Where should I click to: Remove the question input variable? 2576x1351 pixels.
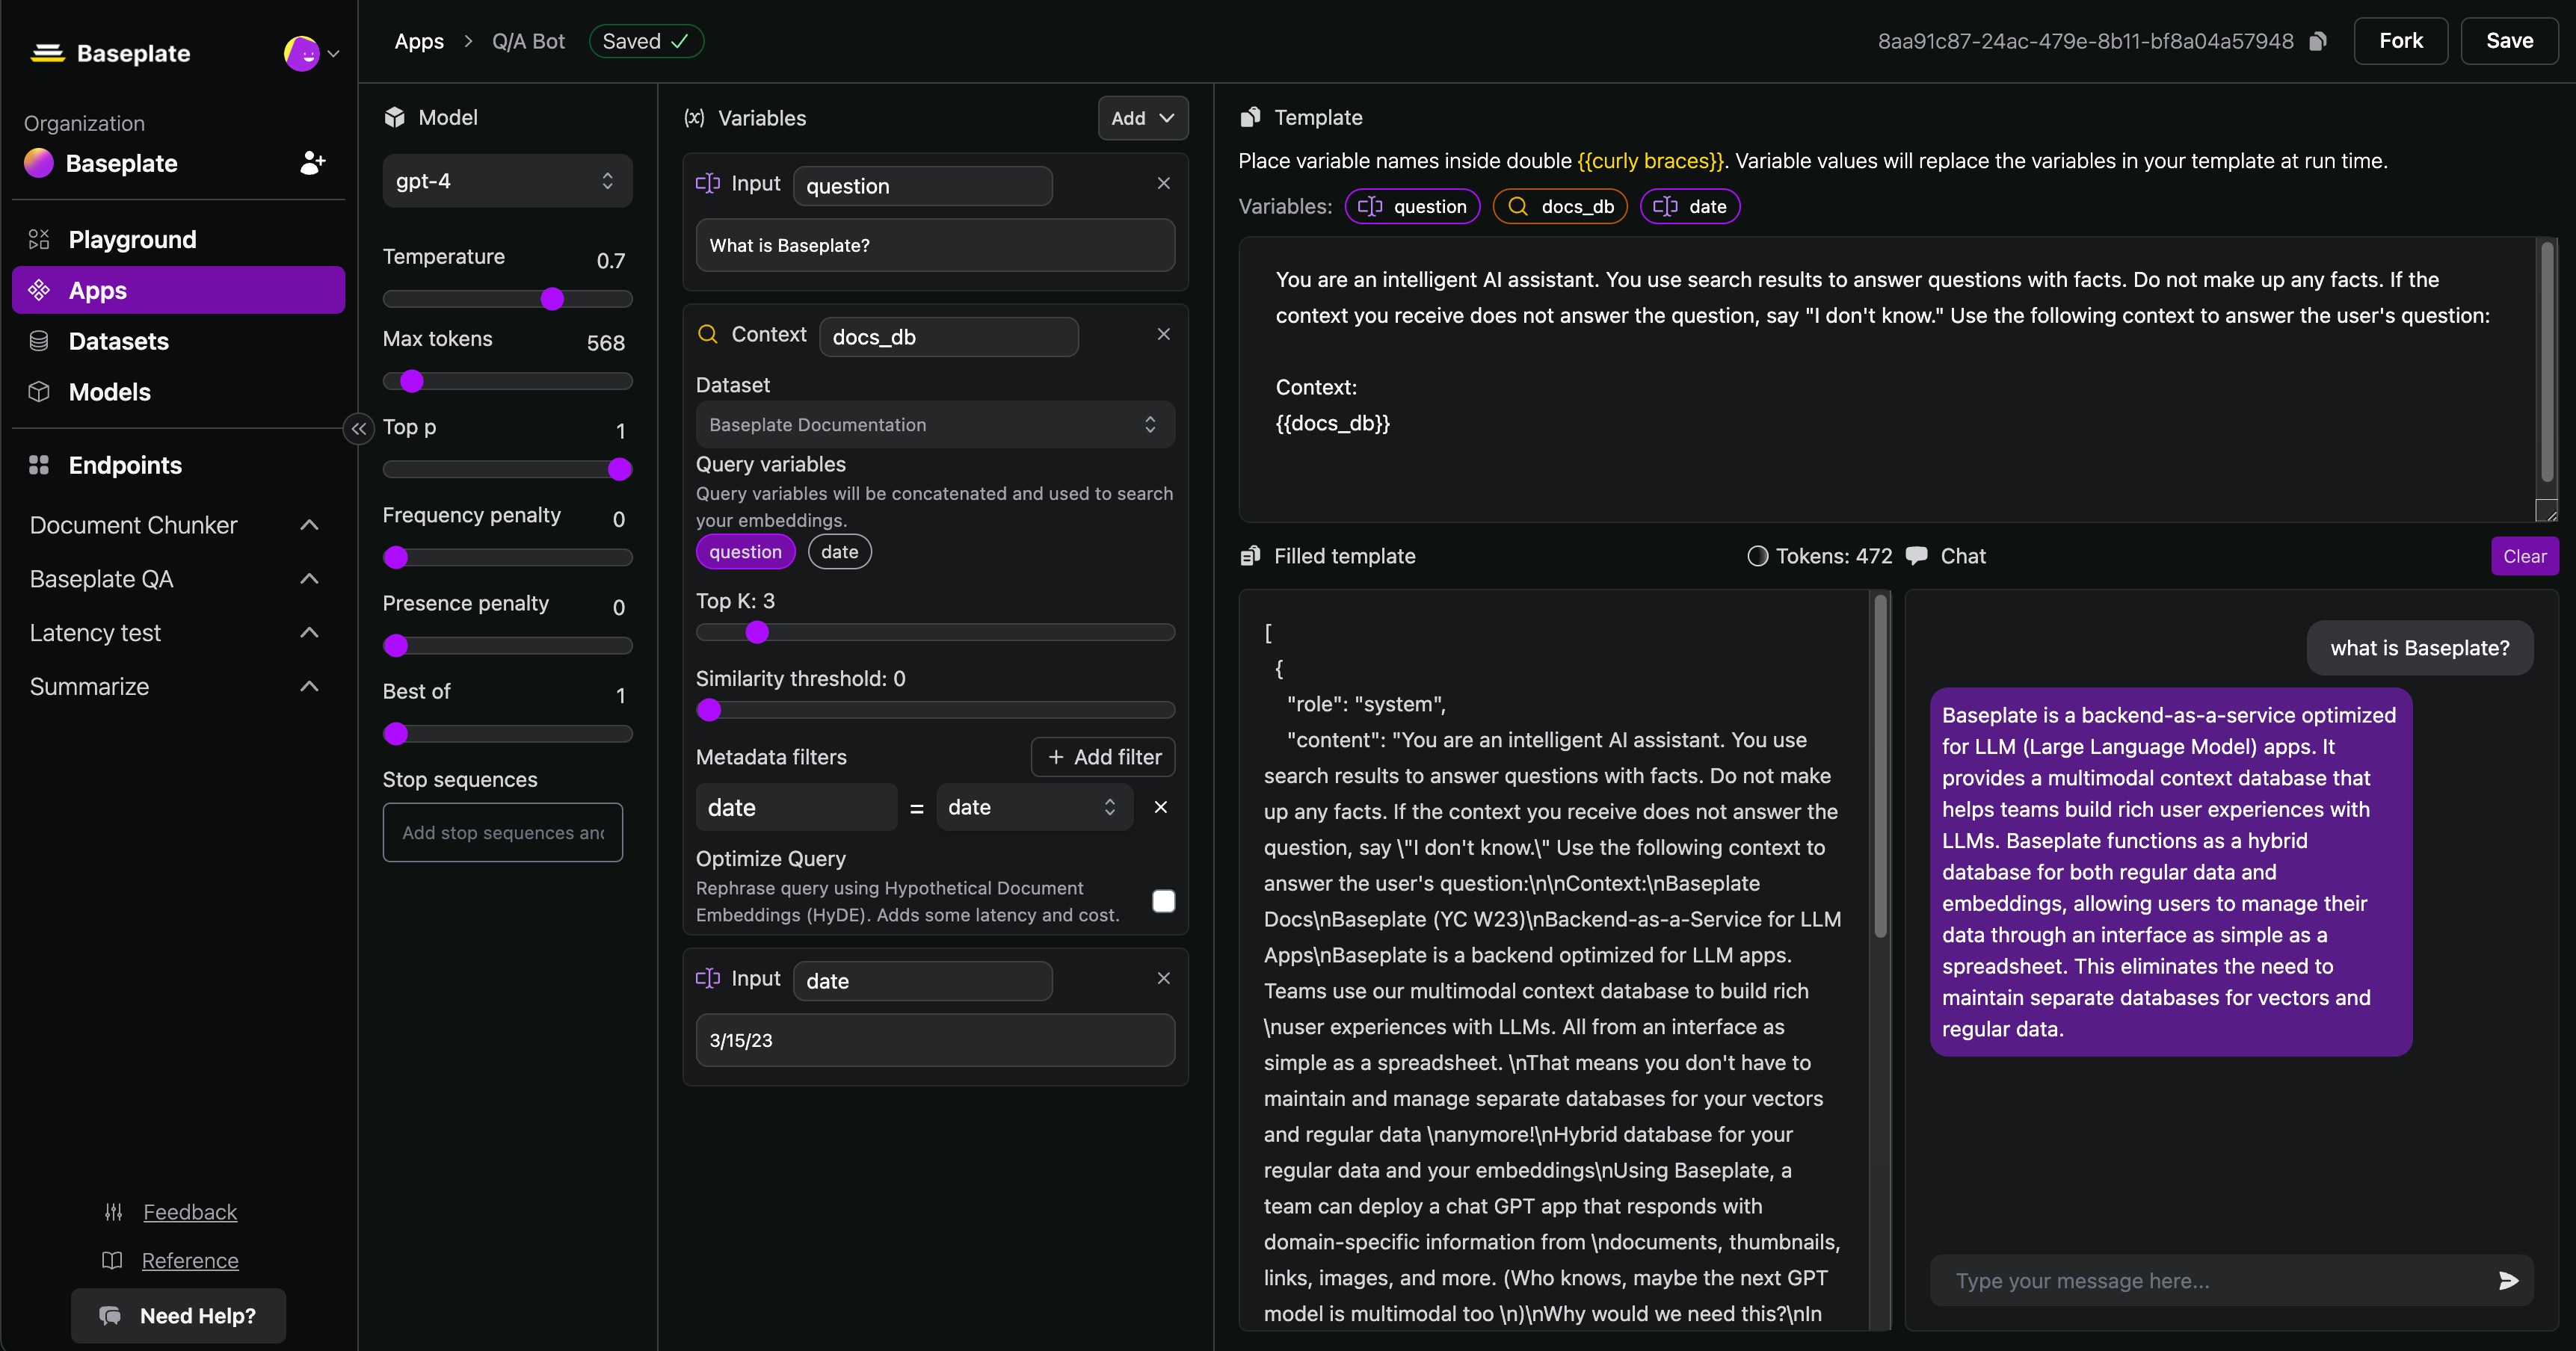click(1163, 183)
